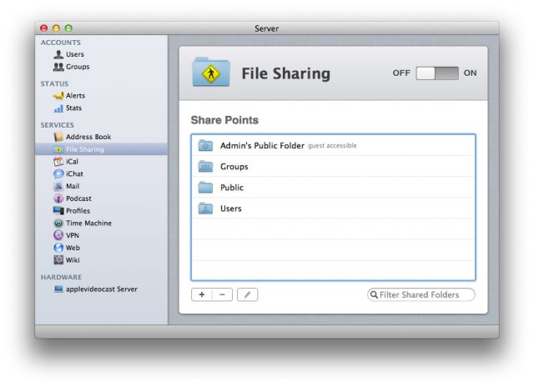This screenshot has height=387, width=534.
Task: Select the Groups share point name
Action: coord(234,167)
